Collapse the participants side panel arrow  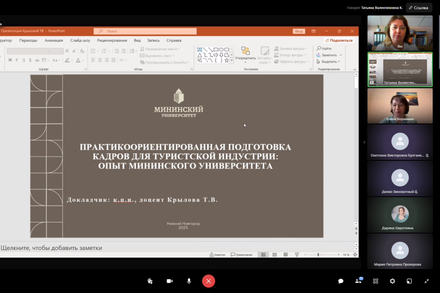[364, 142]
